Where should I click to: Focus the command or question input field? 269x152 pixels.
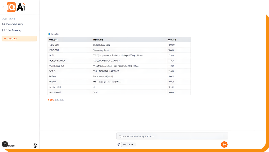(172, 136)
